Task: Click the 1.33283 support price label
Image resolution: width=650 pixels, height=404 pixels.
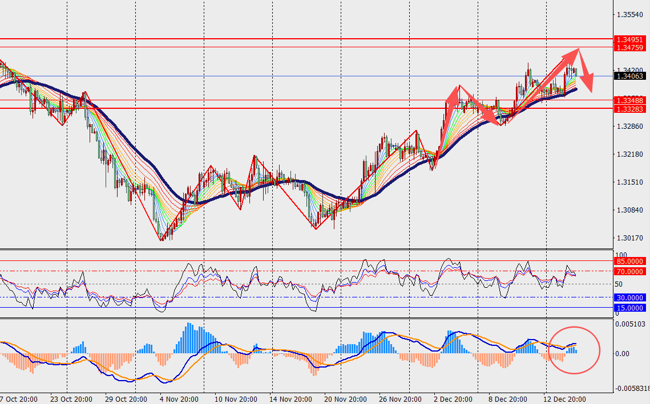Action: click(x=631, y=108)
